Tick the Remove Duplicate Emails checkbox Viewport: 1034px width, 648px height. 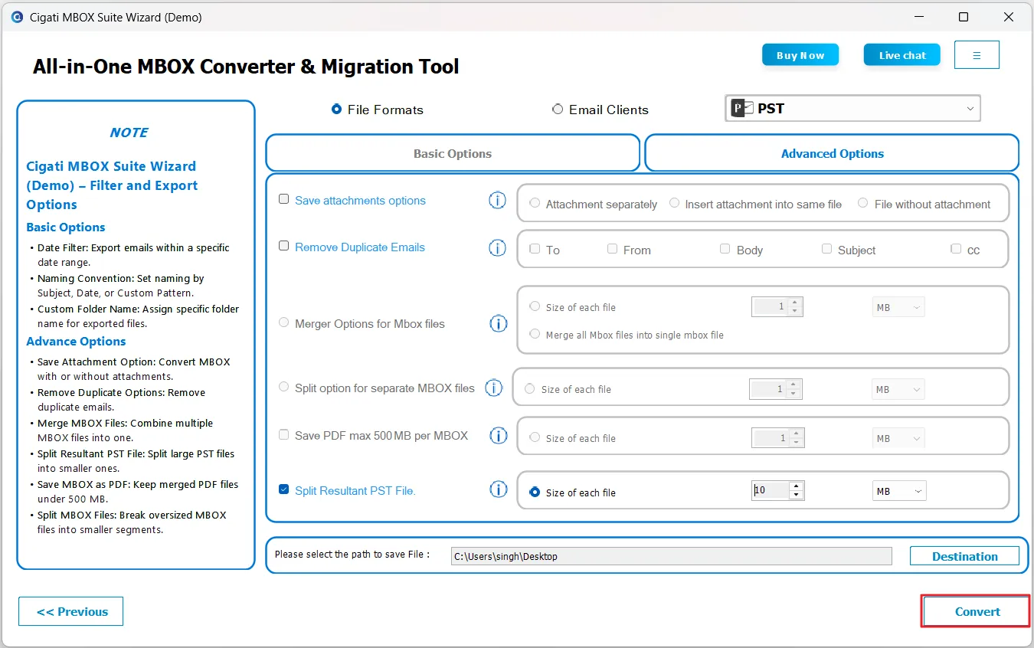click(284, 246)
